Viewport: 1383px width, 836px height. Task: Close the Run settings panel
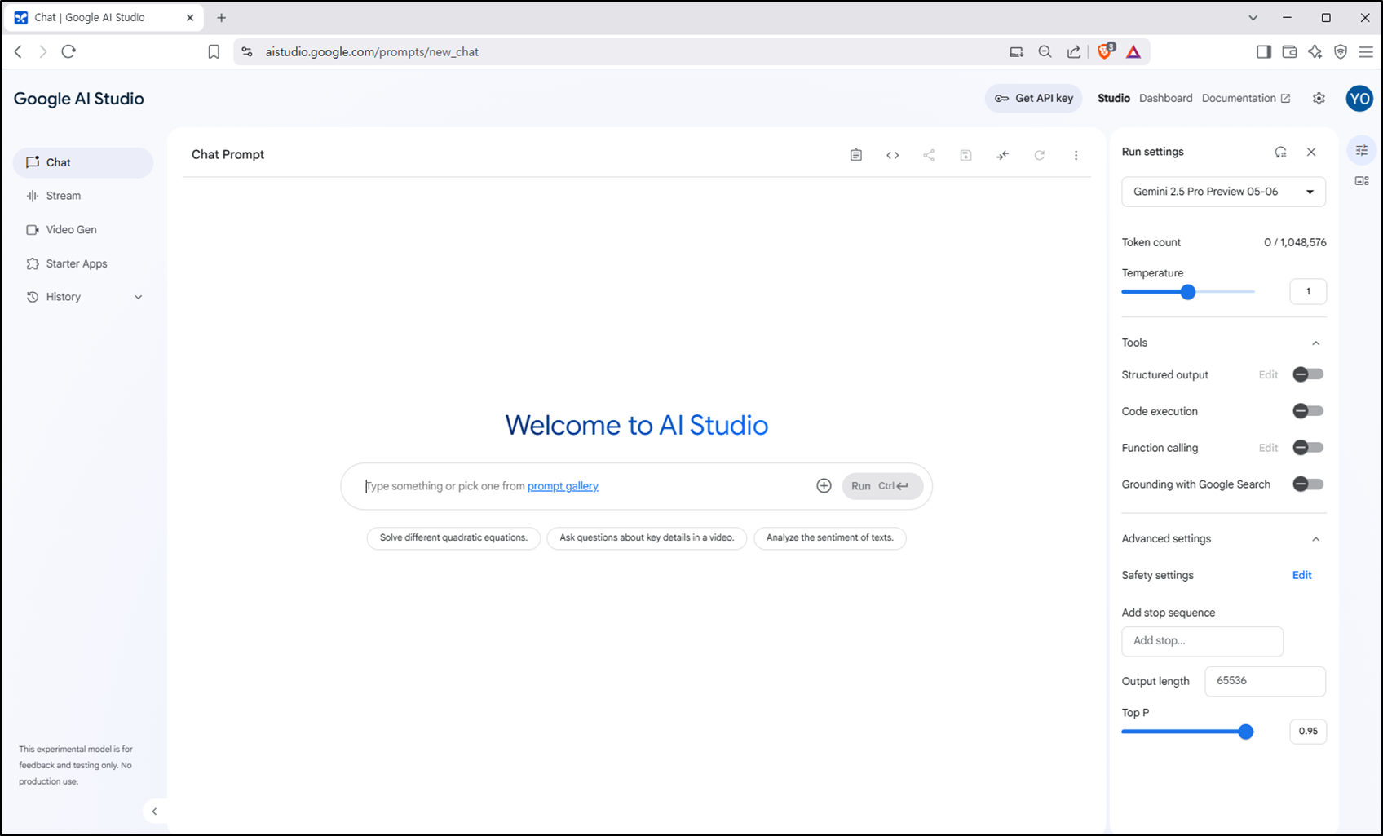[x=1311, y=152]
